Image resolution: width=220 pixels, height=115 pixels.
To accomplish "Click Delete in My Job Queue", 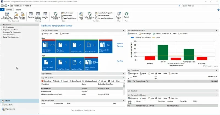I will (x=56, y=81).
